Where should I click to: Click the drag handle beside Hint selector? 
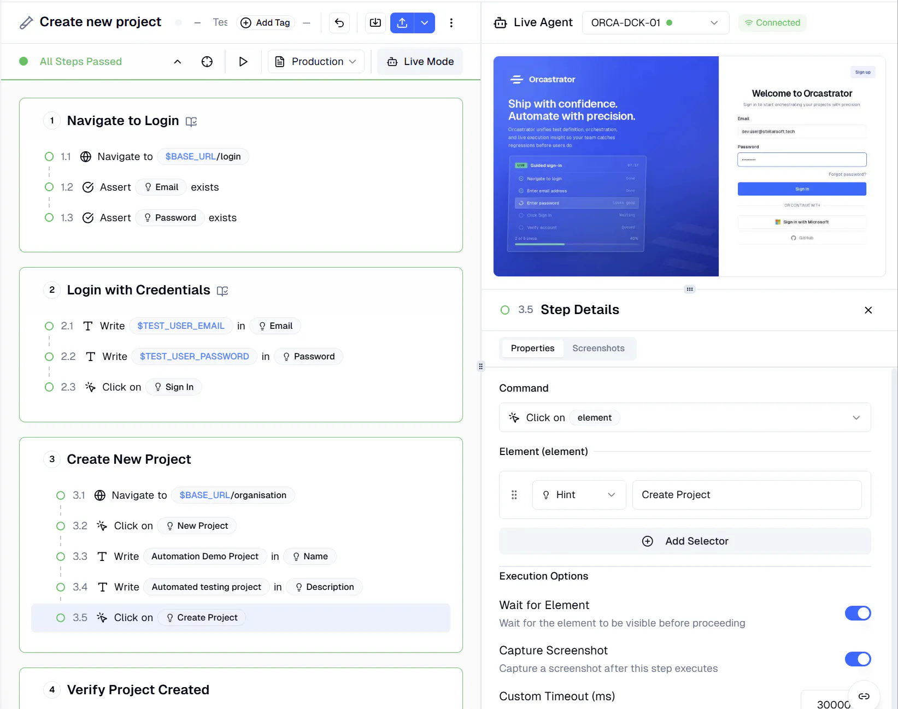[514, 495]
